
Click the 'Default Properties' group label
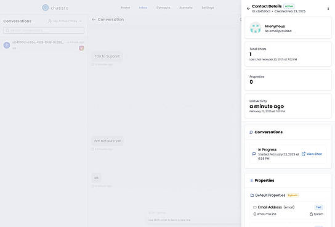[x=270, y=195]
